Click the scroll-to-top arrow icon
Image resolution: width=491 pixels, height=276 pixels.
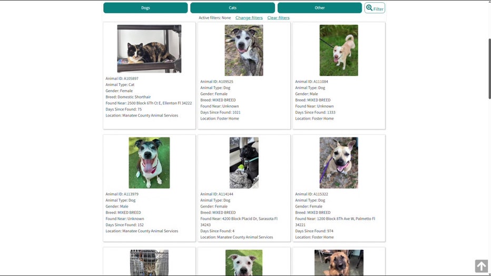482,266
